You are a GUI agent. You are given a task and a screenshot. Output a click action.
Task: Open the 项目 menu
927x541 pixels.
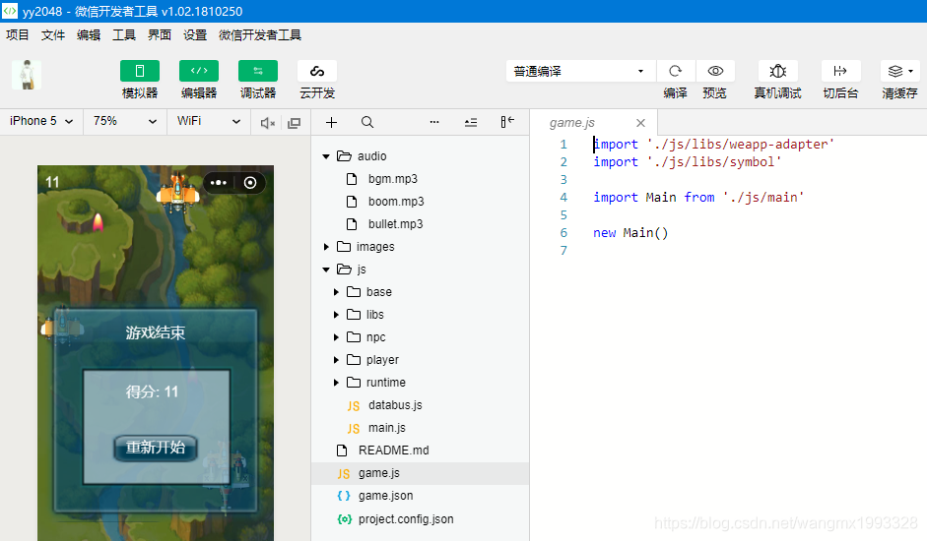coord(18,35)
